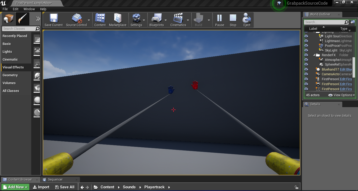Screen dimensions: 358x191
Task: Click the Eject icon in the toolbar
Action: (x=247, y=18)
